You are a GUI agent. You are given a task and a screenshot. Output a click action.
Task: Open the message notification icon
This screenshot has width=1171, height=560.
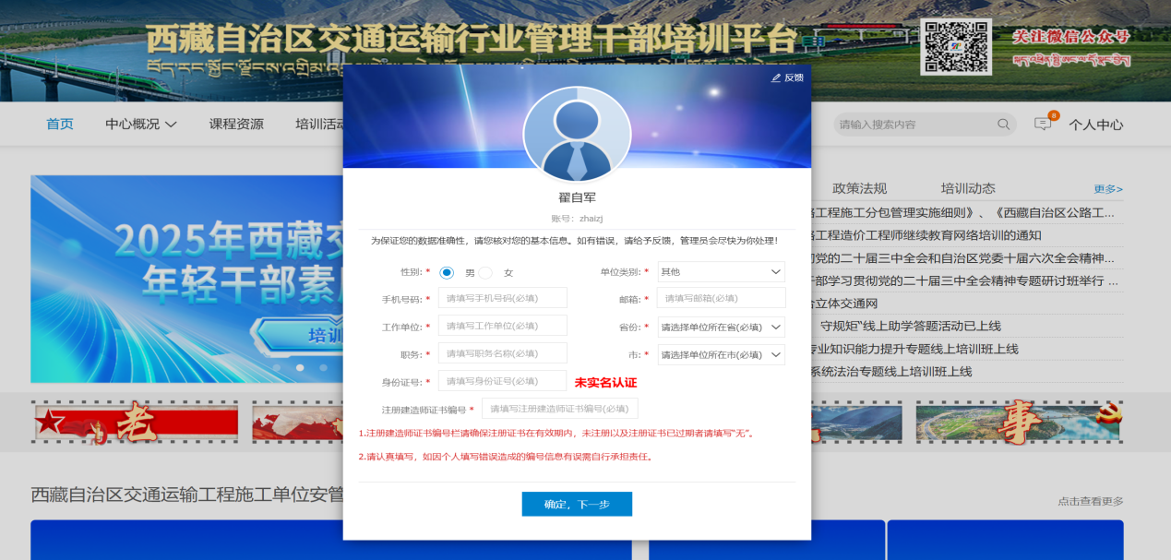pyautogui.click(x=1043, y=125)
